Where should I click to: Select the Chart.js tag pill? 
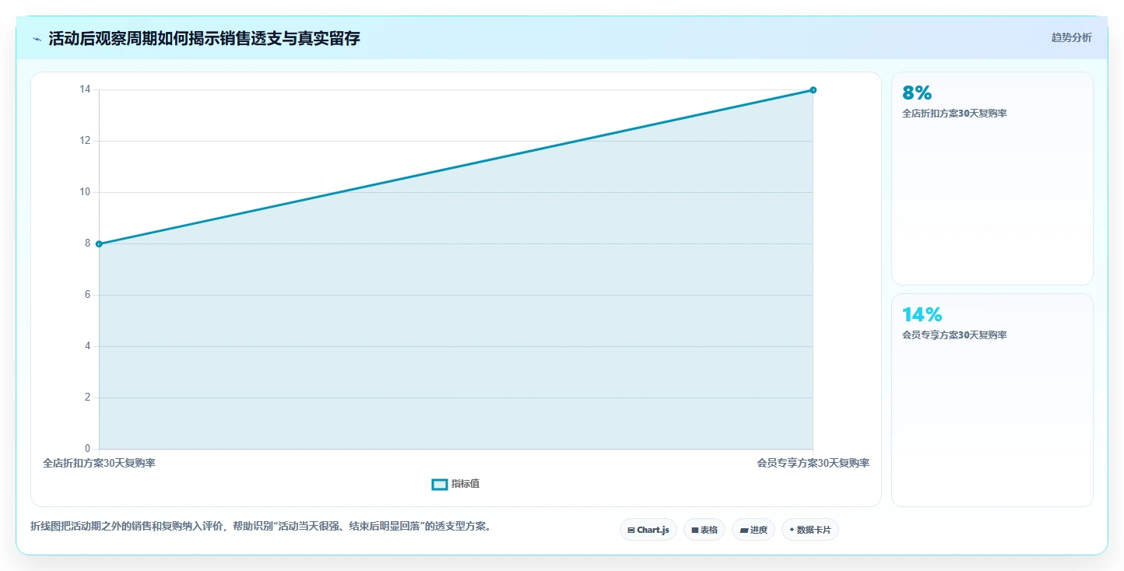(648, 530)
